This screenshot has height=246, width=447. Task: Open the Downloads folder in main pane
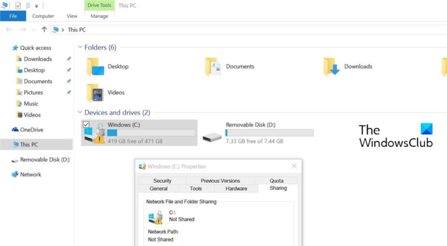click(331, 66)
